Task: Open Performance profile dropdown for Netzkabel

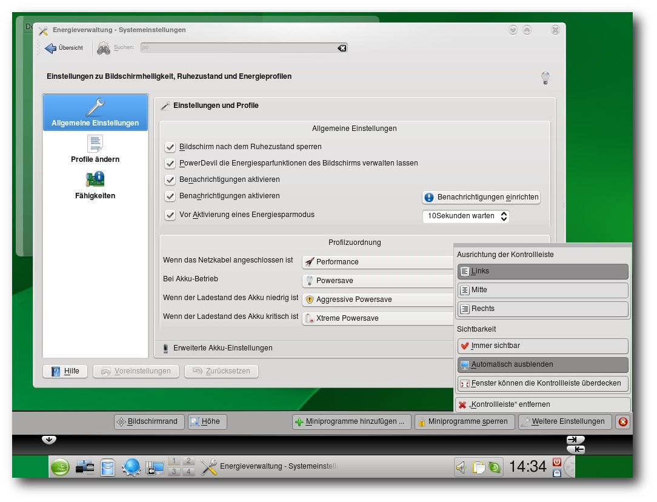Action: tap(378, 262)
